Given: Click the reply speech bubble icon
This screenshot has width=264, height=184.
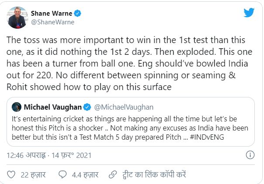Looking at the screenshot, I should point(63,174).
